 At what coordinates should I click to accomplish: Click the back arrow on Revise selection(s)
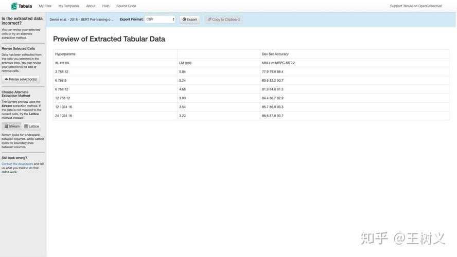tap(6, 79)
